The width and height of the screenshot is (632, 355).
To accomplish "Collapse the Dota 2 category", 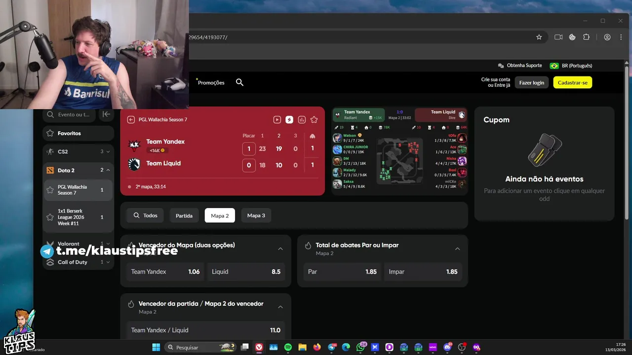I will [x=78, y=170].
